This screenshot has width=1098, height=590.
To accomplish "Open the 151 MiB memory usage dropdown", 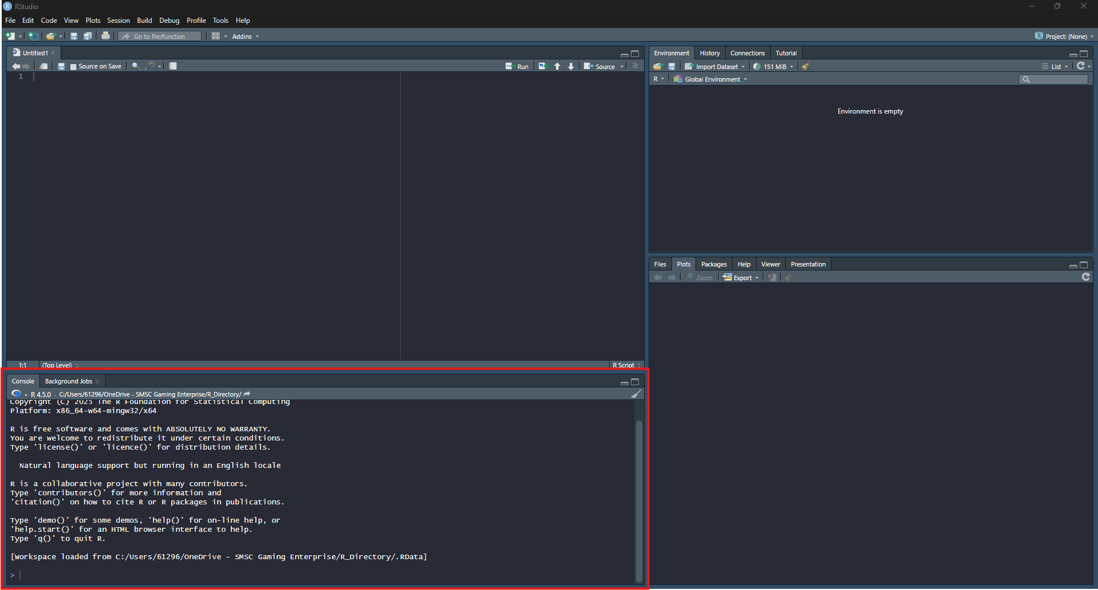I will click(774, 67).
